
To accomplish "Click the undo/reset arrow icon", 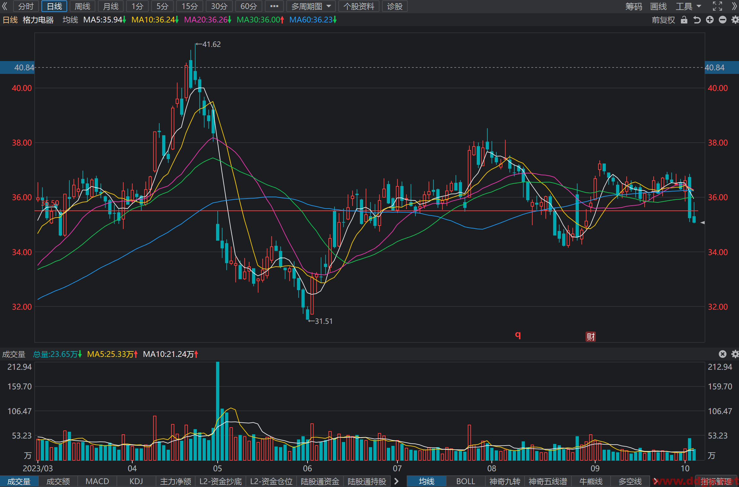I will [x=697, y=20].
